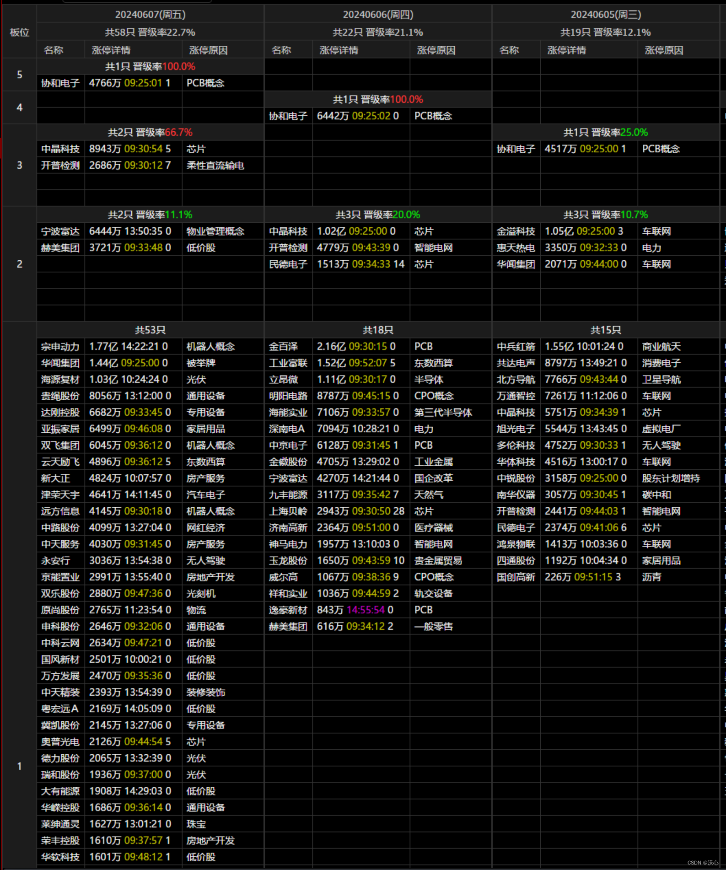726x870 pixels.
Task: Click the detail 226万 09:51:15 3
Action: pos(583,577)
